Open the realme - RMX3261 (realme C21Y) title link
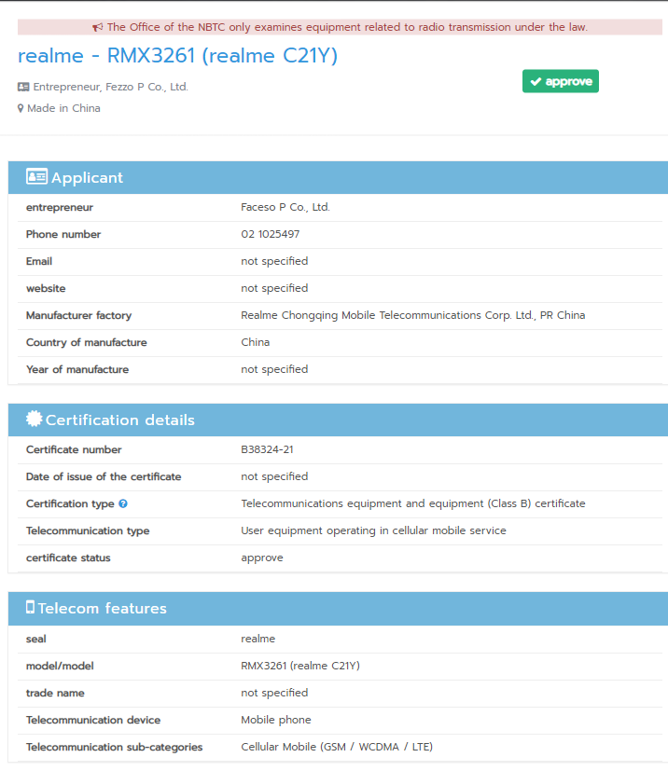The width and height of the screenshot is (668, 771). click(177, 56)
